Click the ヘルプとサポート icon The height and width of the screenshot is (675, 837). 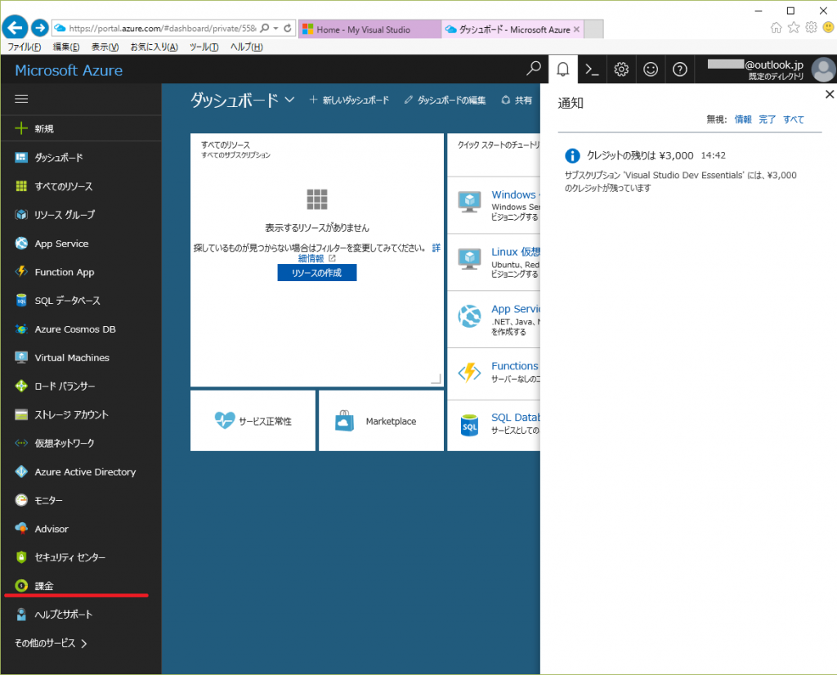[x=21, y=615]
